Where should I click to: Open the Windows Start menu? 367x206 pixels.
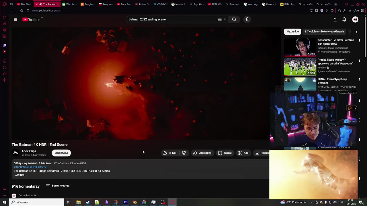coord(5,202)
